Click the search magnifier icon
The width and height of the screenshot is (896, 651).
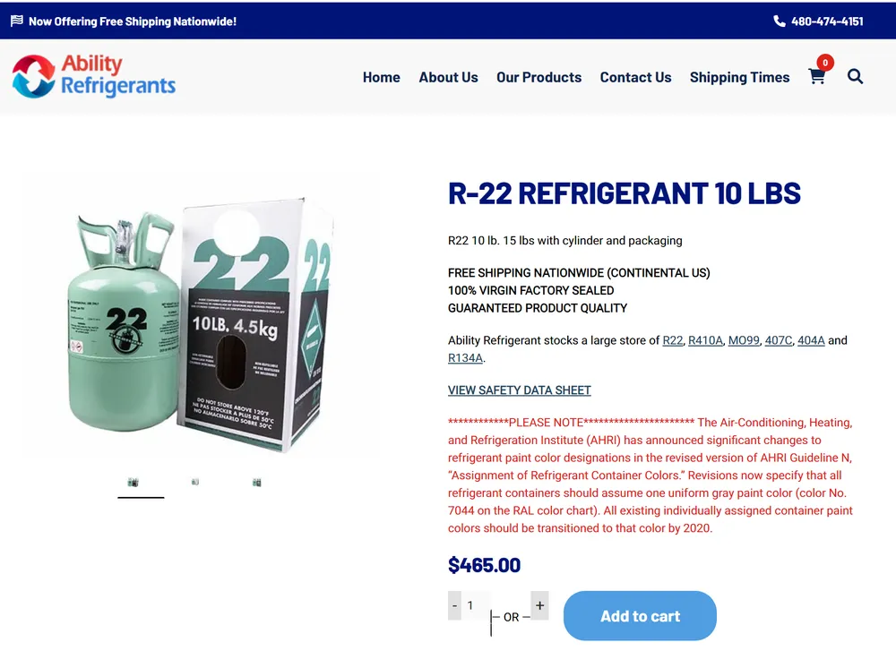[855, 76]
